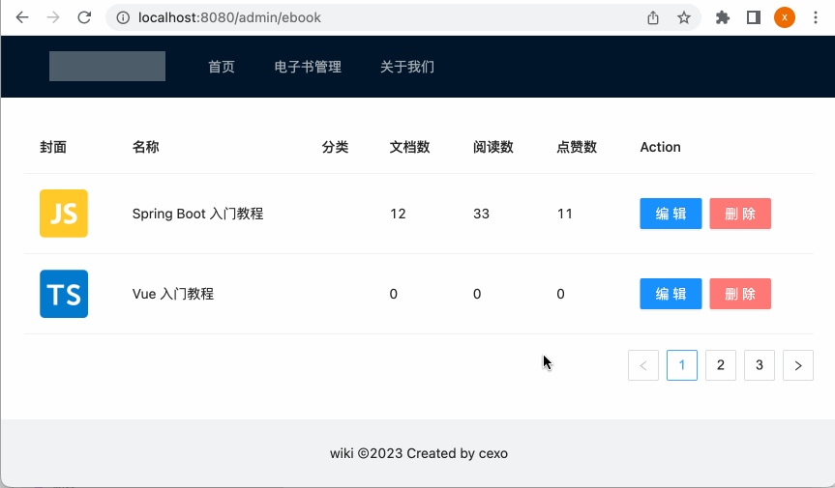The width and height of the screenshot is (835, 488).
Task: Open the orange profile avatar
Action: coord(785,17)
